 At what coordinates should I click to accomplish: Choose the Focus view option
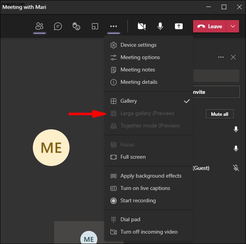[149, 144]
